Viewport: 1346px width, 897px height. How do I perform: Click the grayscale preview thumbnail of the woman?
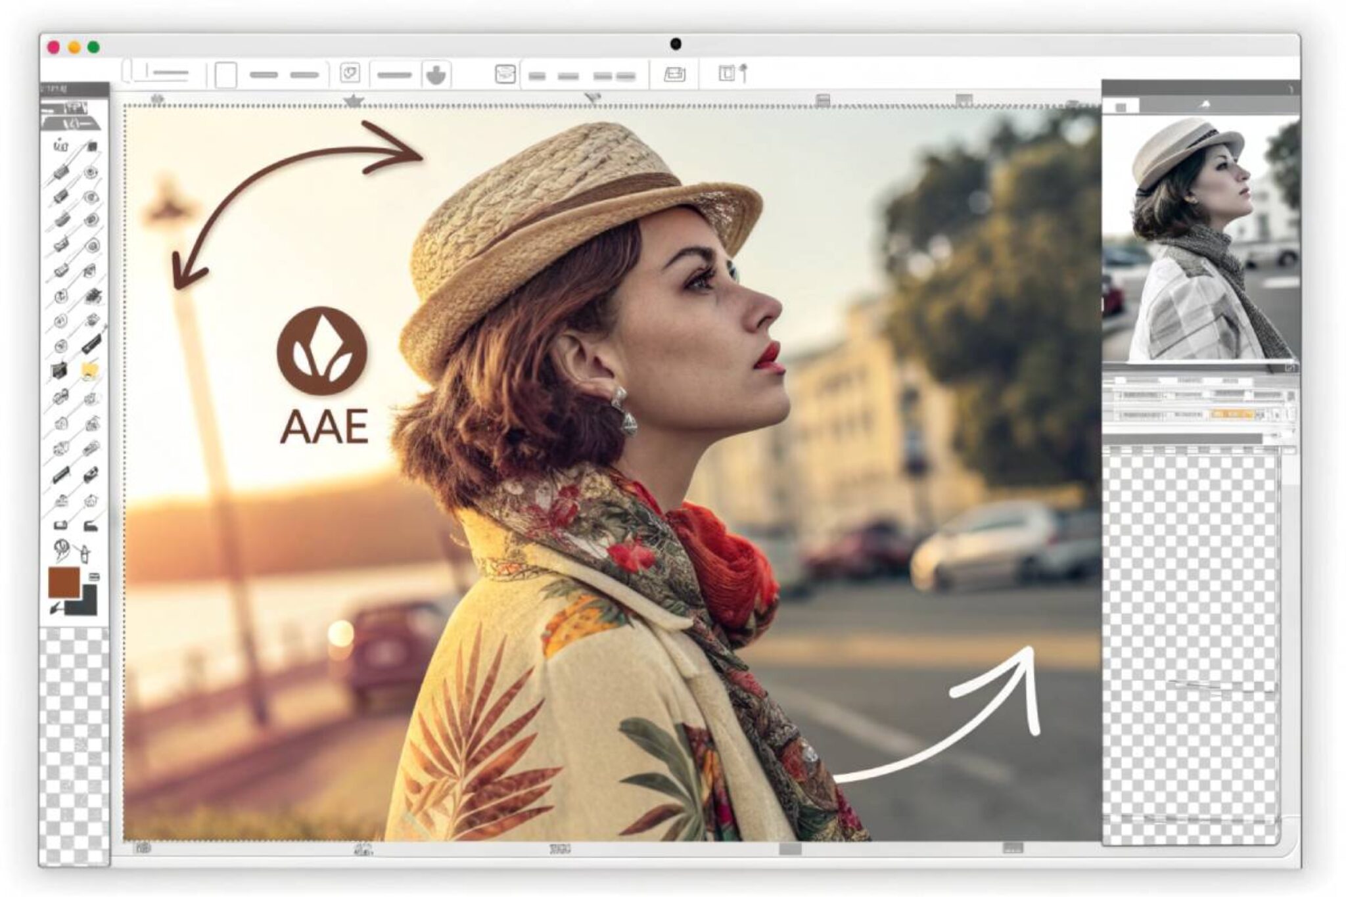[1200, 239]
